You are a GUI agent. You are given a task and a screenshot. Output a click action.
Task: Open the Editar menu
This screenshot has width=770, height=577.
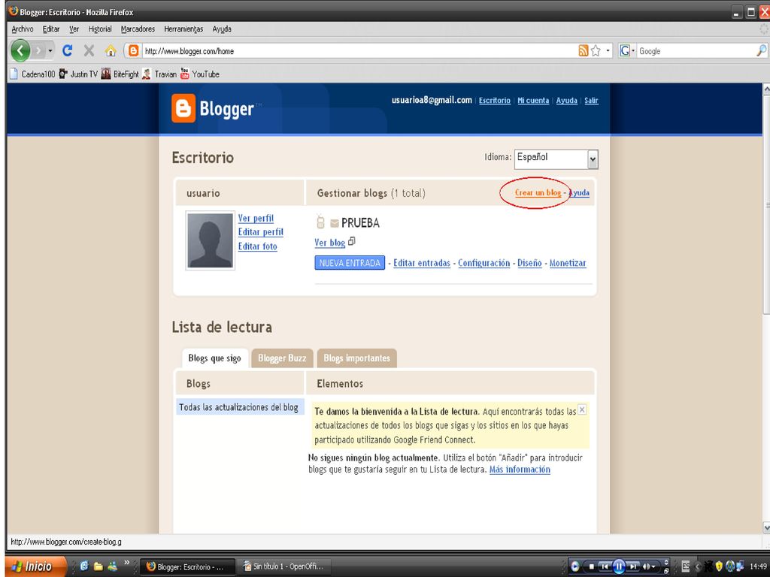click(51, 29)
